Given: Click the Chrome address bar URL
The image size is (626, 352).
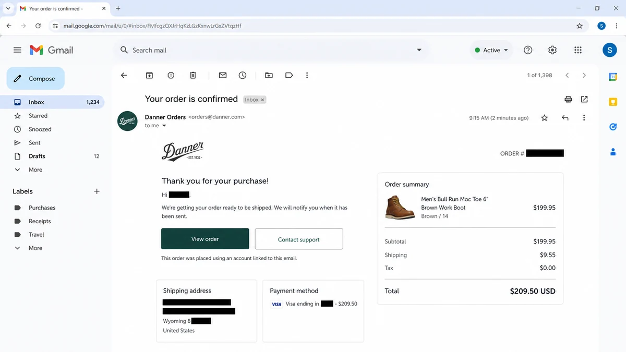Looking at the screenshot, I should coord(152,26).
